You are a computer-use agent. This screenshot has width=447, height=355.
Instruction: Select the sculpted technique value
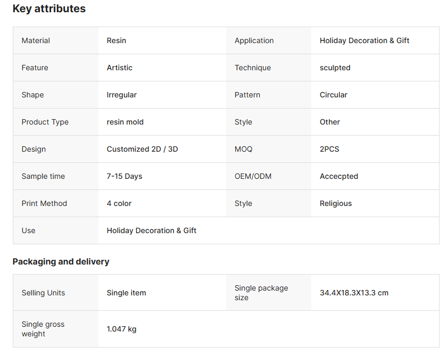point(335,68)
